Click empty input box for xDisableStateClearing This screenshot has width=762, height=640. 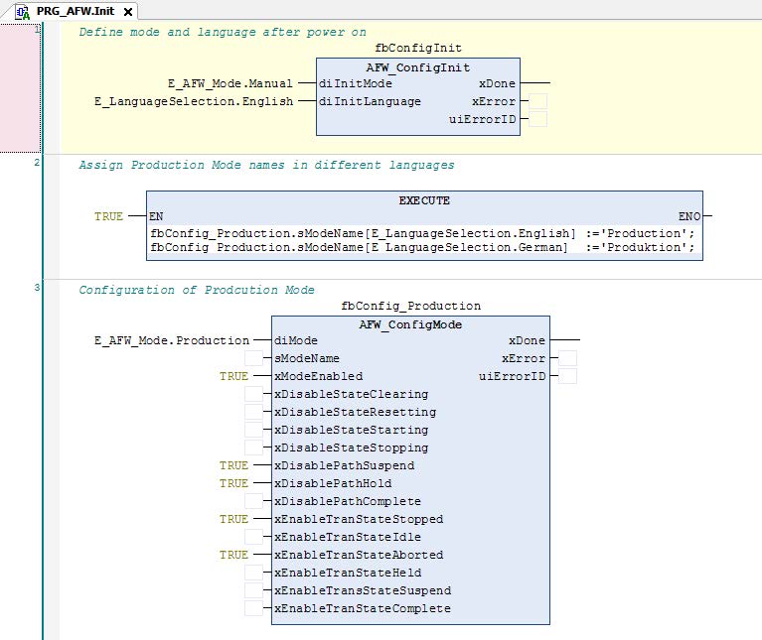254,394
